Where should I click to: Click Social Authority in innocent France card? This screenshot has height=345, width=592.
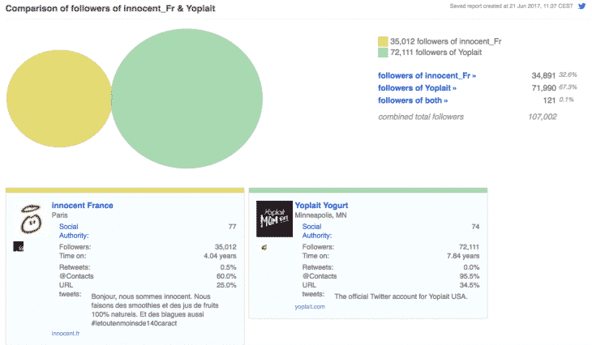[71, 231]
